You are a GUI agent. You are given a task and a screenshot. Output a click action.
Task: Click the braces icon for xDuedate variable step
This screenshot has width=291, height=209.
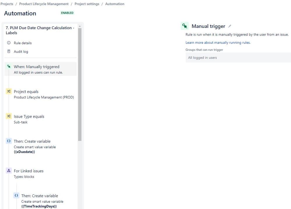[9, 141]
